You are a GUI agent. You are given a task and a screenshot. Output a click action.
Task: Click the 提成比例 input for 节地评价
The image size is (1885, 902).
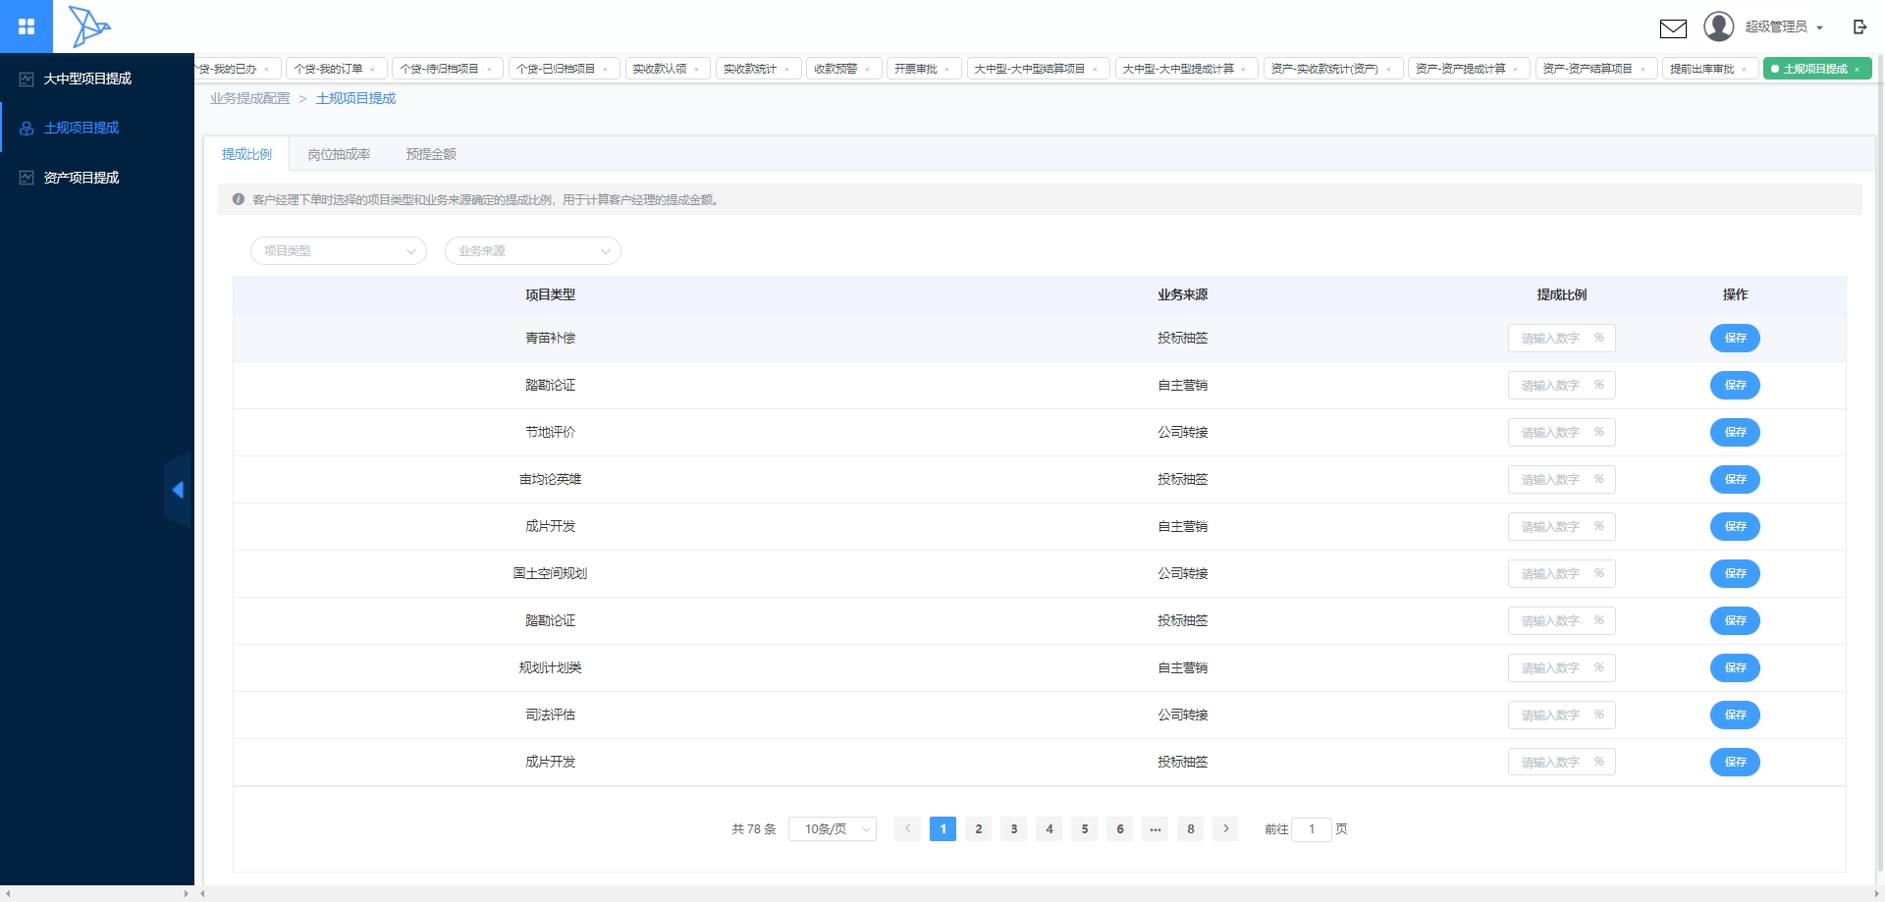click(1562, 433)
